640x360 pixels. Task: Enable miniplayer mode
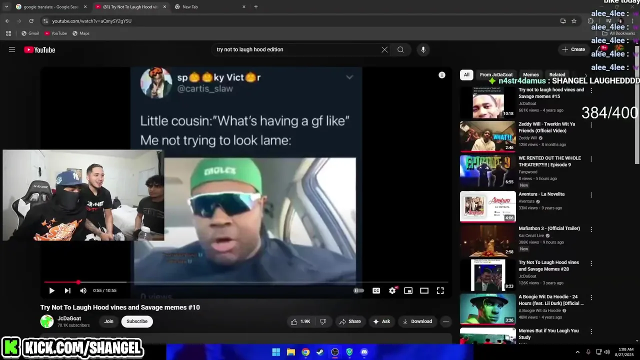(x=408, y=290)
